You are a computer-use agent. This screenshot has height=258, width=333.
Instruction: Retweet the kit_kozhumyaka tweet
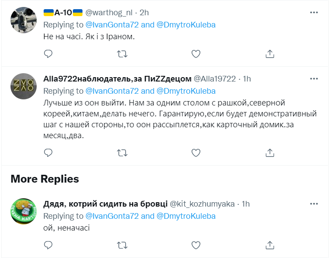click(123, 245)
